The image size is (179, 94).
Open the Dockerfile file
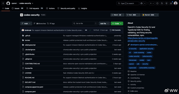click(x=29, y=68)
